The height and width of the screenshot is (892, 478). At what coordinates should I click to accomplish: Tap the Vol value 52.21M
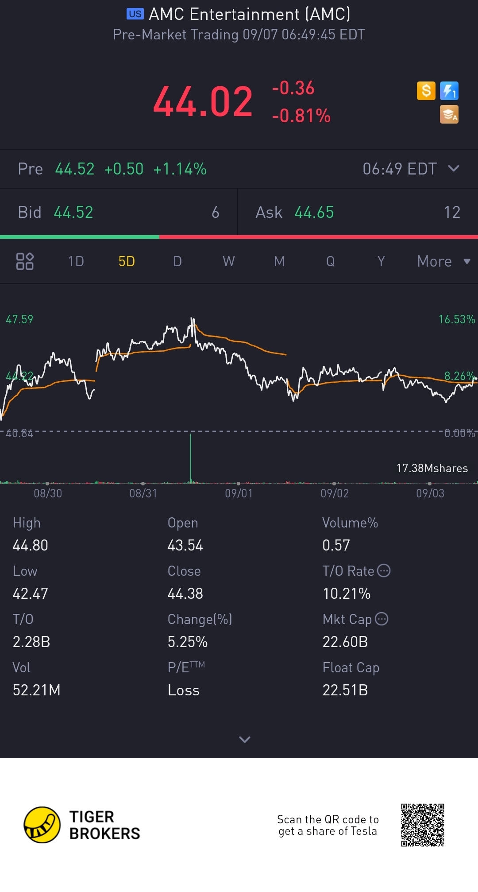coord(37,690)
